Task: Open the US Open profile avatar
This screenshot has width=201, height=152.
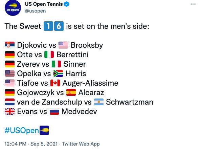Action: click(x=13, y=8)
